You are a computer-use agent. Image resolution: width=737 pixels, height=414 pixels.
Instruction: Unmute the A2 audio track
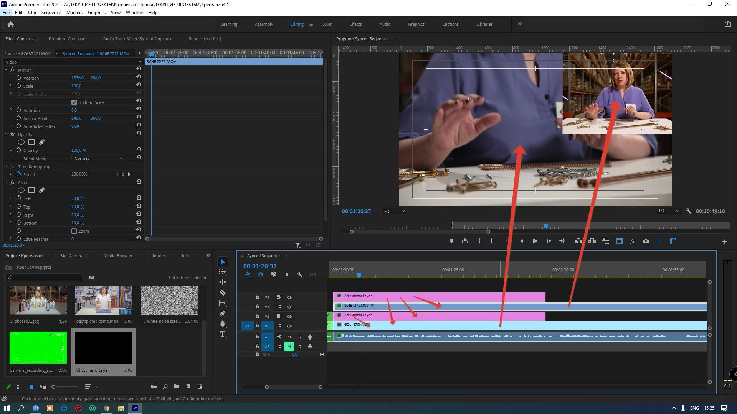pos(289,347)
